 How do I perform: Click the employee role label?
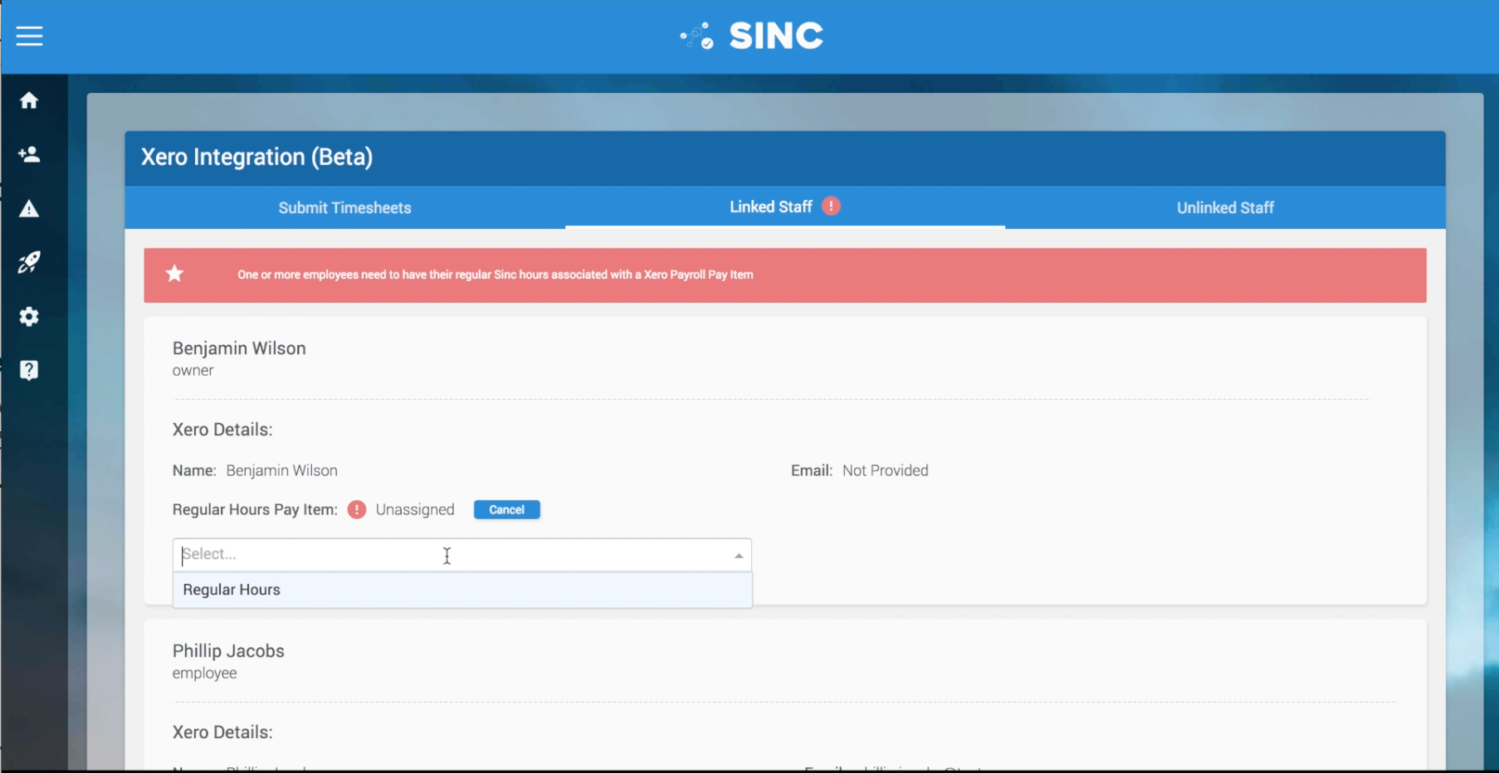[x=204, y=673]
